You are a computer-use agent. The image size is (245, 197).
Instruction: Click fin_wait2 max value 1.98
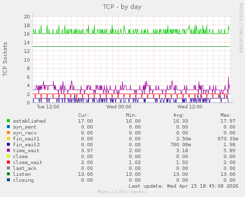pos(229,145)
